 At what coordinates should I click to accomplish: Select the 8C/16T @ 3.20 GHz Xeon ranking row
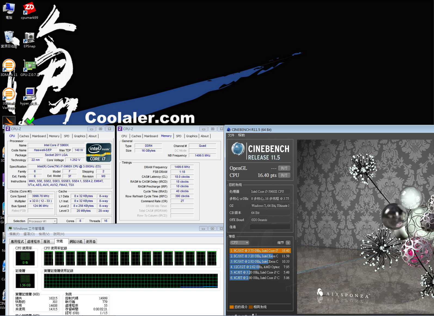tap(260, 256)
